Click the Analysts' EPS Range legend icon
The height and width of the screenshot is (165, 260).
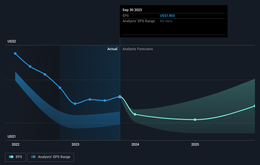pos(33,157)
